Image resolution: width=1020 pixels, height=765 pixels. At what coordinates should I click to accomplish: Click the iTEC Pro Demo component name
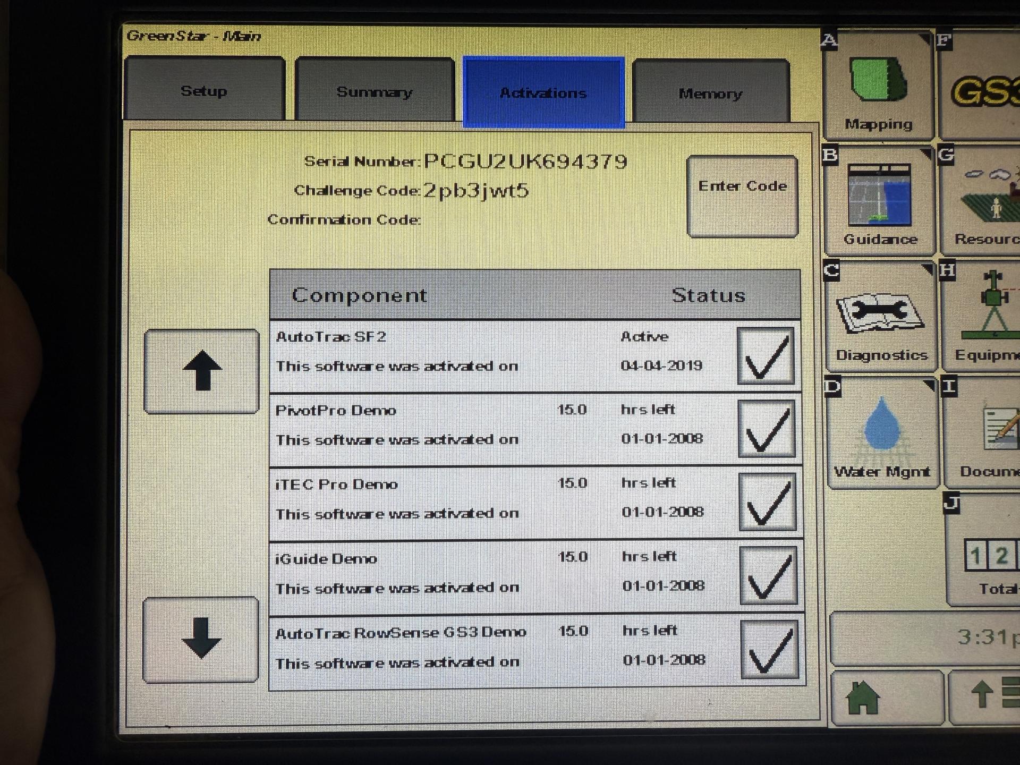click(336, 484)
